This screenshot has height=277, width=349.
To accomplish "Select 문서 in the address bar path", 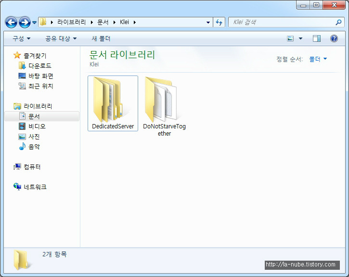I will pyautogui.click(x=103, y=22).
